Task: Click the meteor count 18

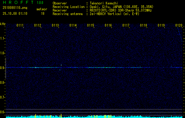Action: coord(43,14)
